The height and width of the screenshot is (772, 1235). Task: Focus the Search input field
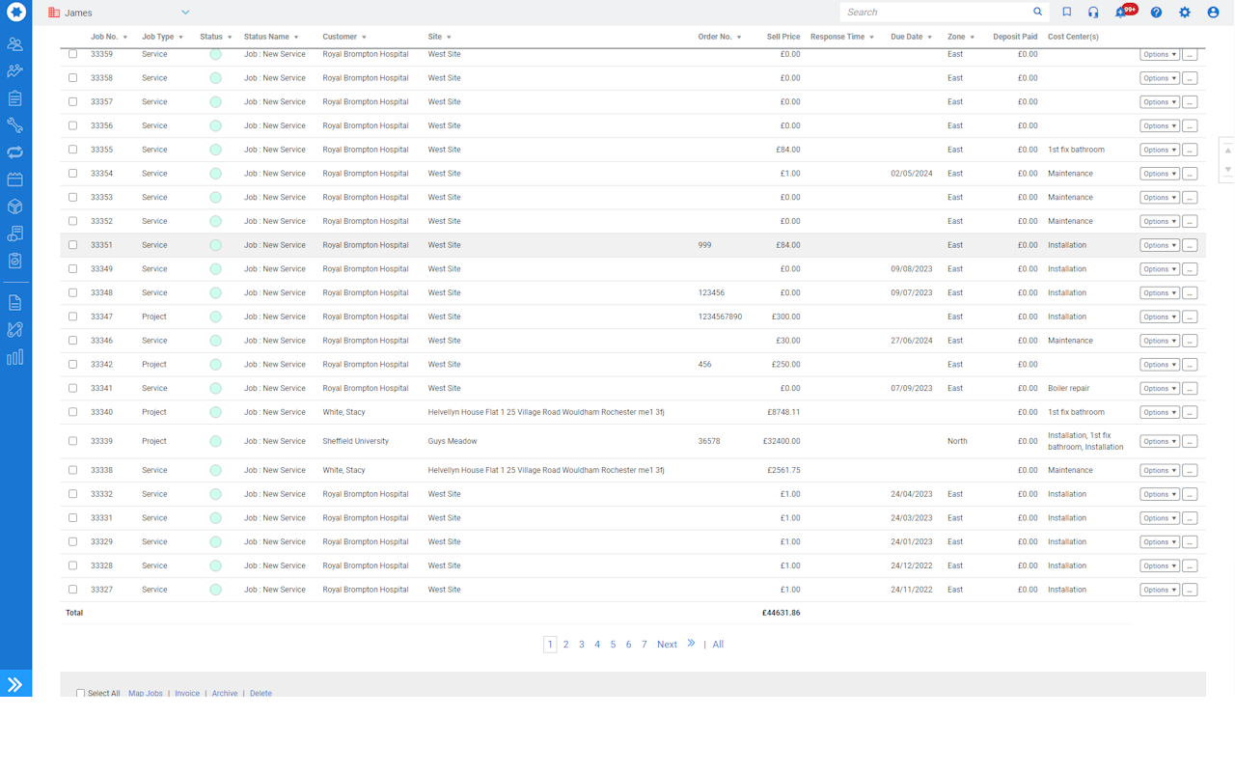tap(936, 13)
